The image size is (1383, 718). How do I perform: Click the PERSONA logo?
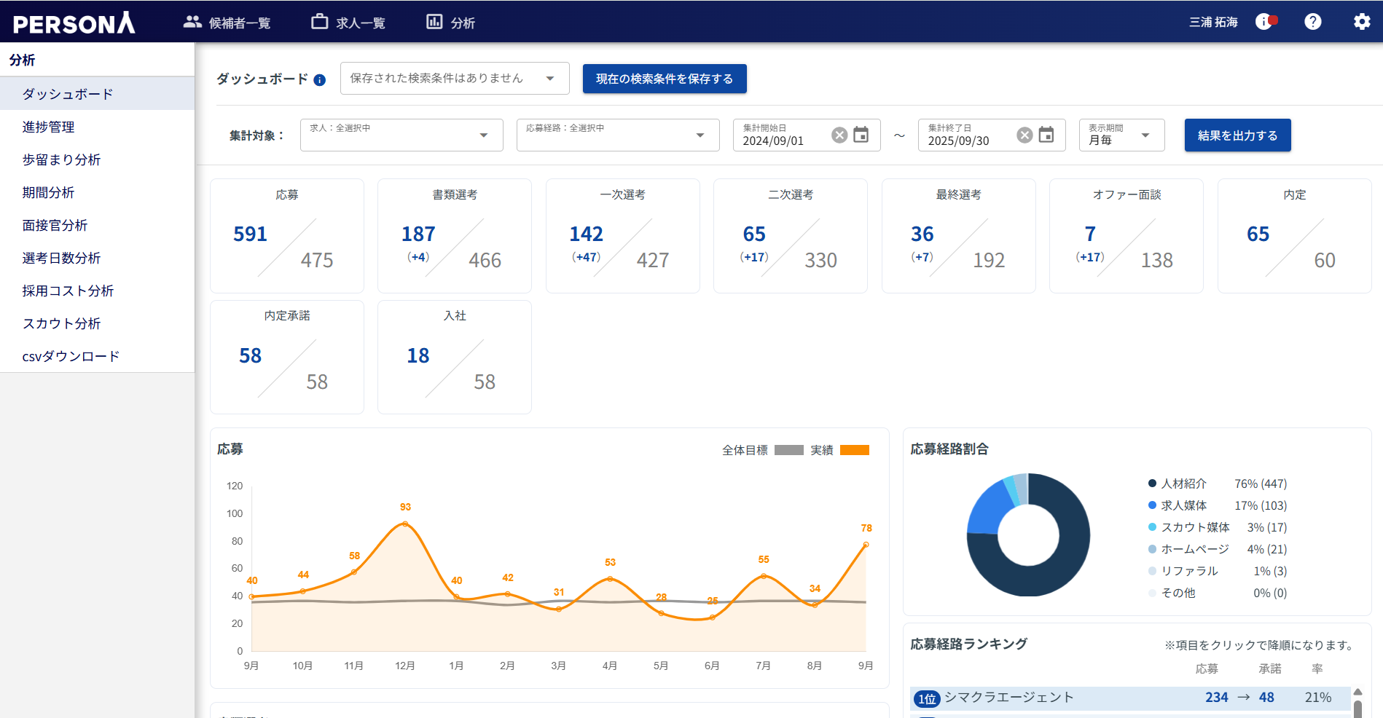pos(74,23)
